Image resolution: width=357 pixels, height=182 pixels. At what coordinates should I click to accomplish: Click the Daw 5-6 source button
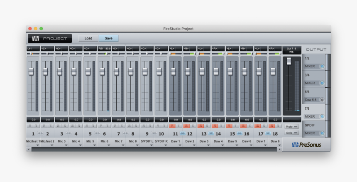312,100
